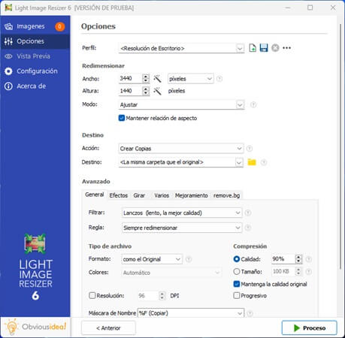Delete the profile with the gray X icon

tap(275, 47)
